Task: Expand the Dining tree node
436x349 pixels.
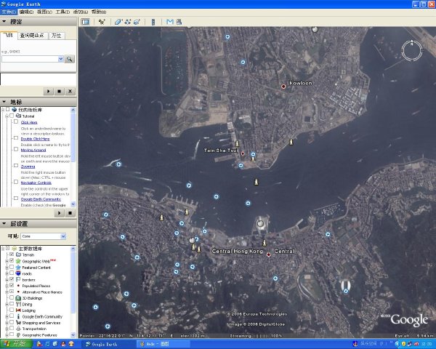Action: 7,304
